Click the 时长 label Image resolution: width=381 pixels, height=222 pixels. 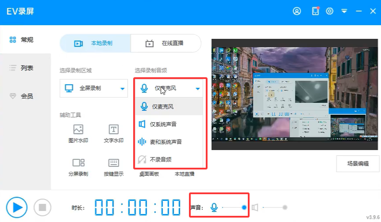click(78, 208)
